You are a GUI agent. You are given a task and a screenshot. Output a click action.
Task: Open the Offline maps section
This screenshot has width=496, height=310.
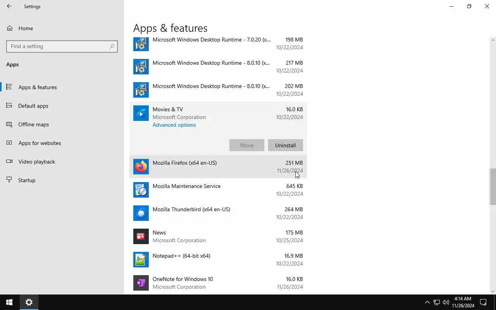pyautogui.click(x=62, y=124)
